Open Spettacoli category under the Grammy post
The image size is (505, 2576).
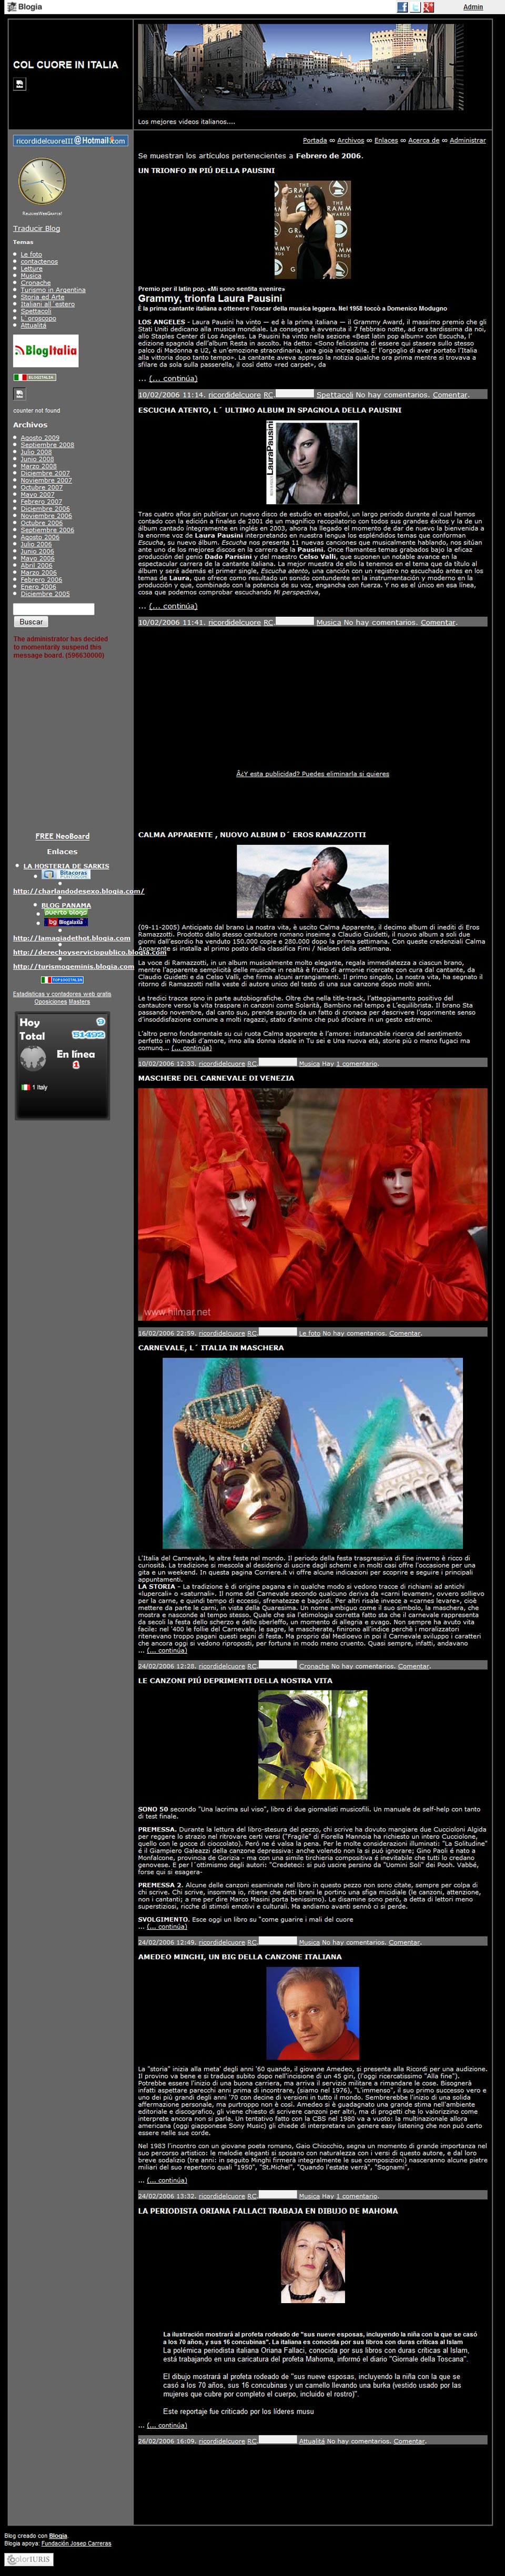335,395
